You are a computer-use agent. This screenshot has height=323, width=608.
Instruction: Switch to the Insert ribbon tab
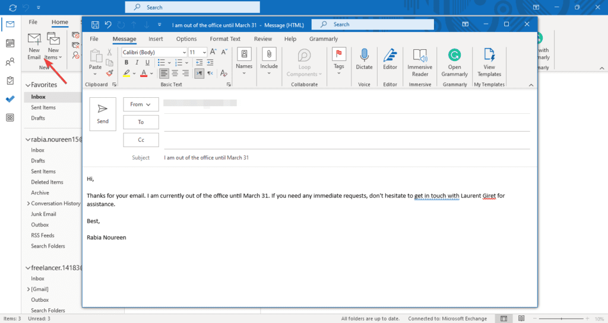click(x=156, y=39)
